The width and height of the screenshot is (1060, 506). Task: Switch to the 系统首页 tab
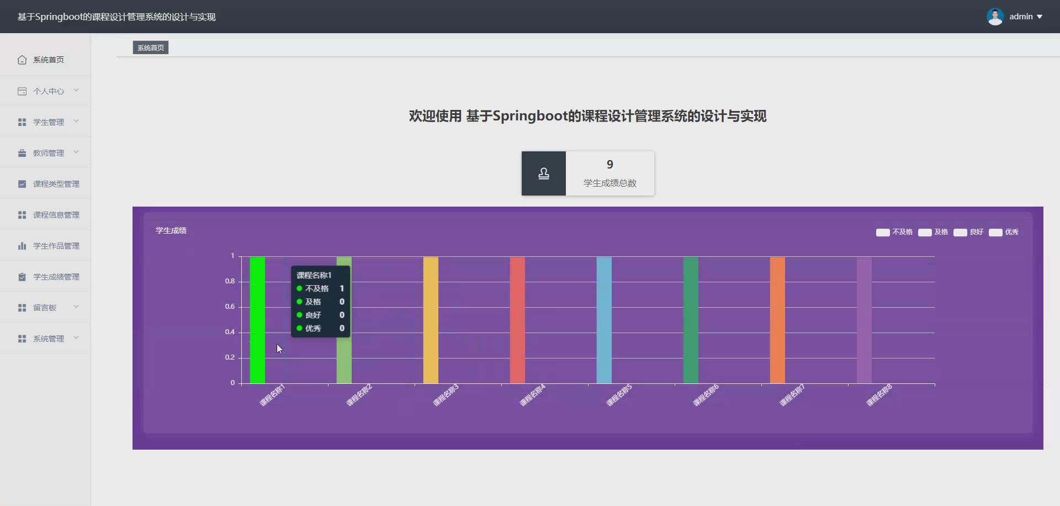150,48
